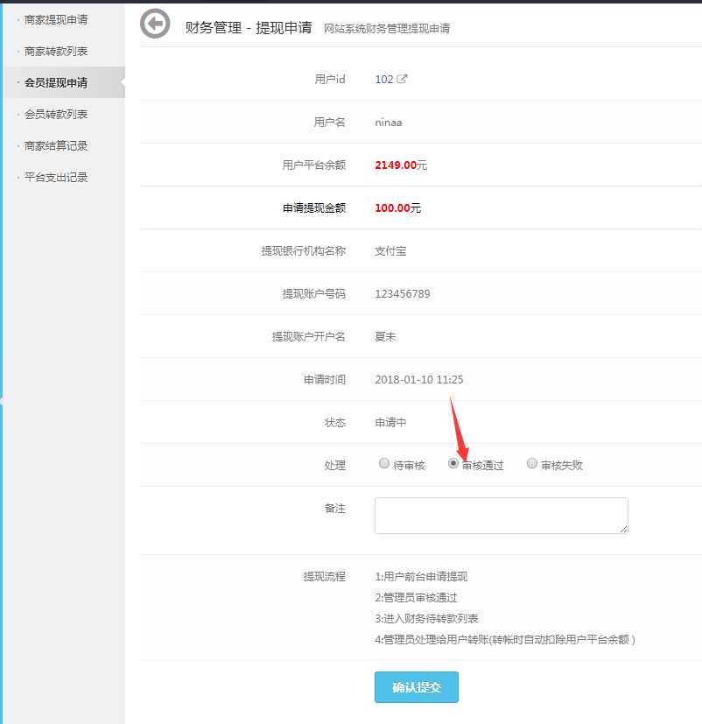Viewport: 702px width, 724px height.
Task: Open 平台支出记录 sidebar entry
Action: point(56,177)
